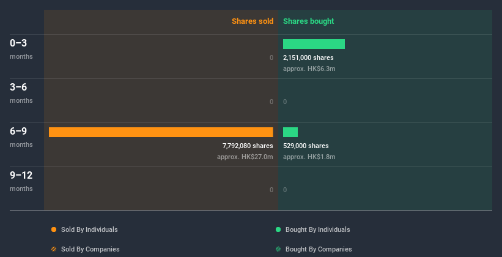The image size is (502, 257).
Task: Click the striped Bought By Companies legend icon
Action: (x=278, y=249)
